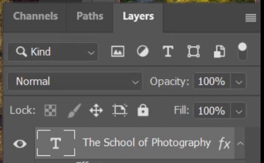Prevent auto-nesting into artboards lock icon

tap(120, 110)
